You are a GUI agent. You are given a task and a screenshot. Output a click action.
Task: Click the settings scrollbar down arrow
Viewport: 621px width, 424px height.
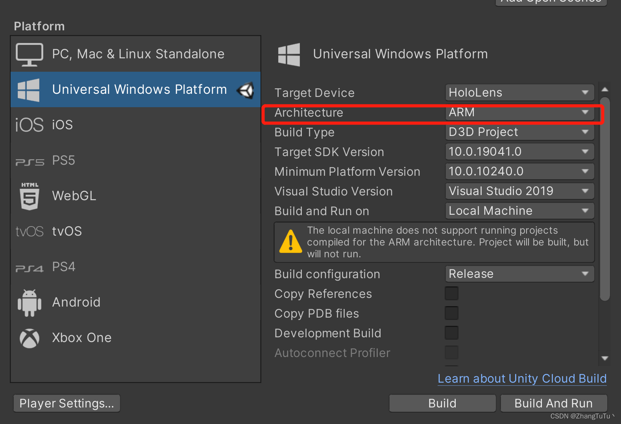pos(605,358)
